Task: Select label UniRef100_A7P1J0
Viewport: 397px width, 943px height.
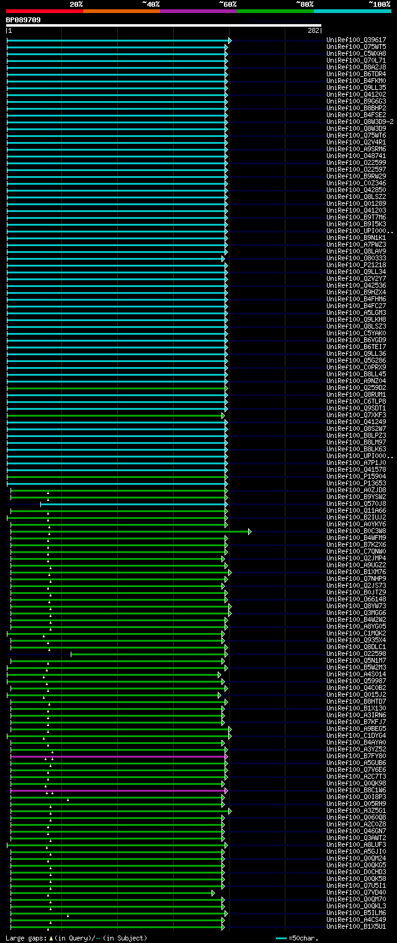Action: tap(356, 463)
